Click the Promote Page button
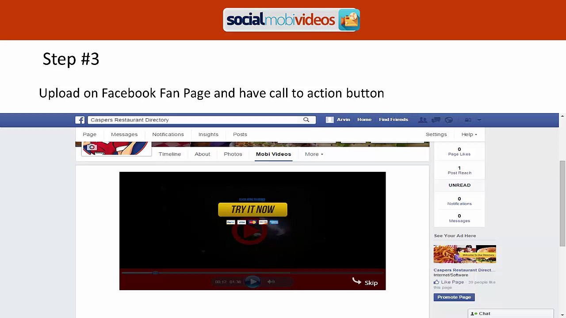Viewport: 566px width, 318px height. click(x=454, y=297)
